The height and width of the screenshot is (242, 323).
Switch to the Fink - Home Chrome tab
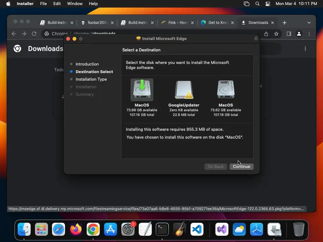[177, 23]
